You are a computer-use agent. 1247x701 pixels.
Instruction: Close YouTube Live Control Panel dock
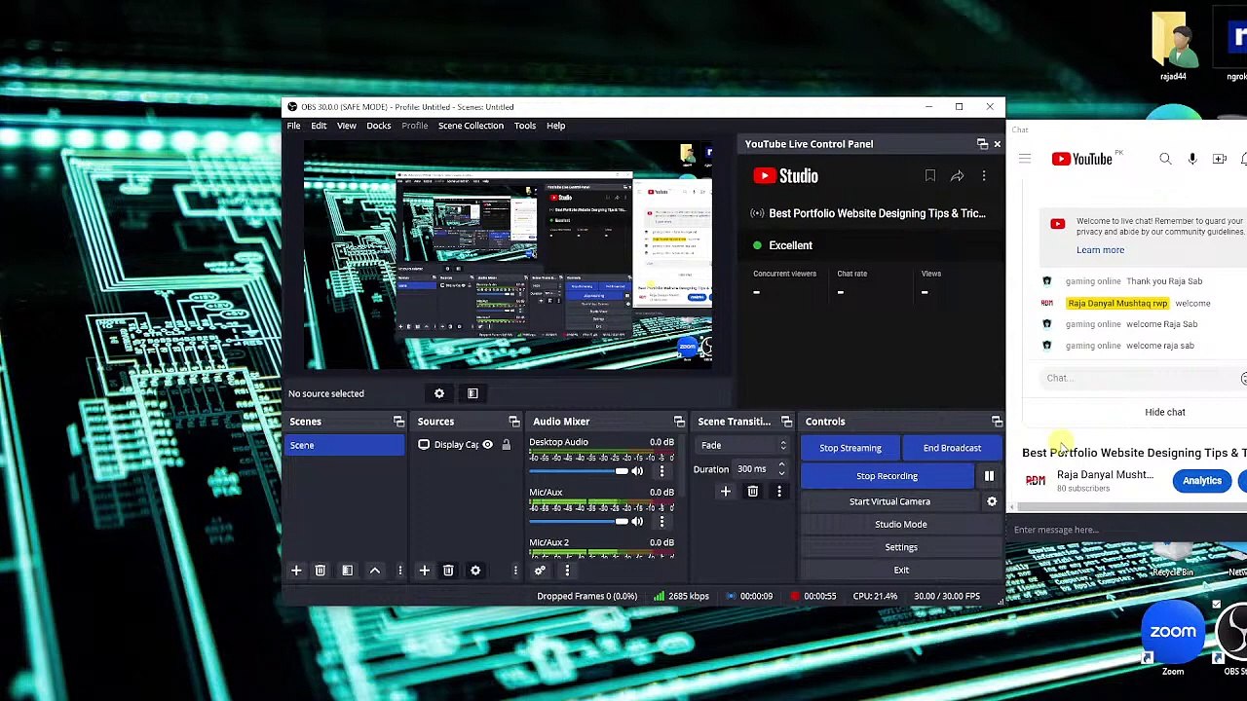pyautogui.click(x=997, y=144)
